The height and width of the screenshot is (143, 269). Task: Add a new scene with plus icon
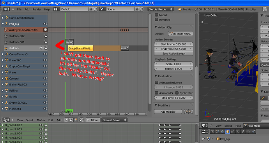pos(137,9)
